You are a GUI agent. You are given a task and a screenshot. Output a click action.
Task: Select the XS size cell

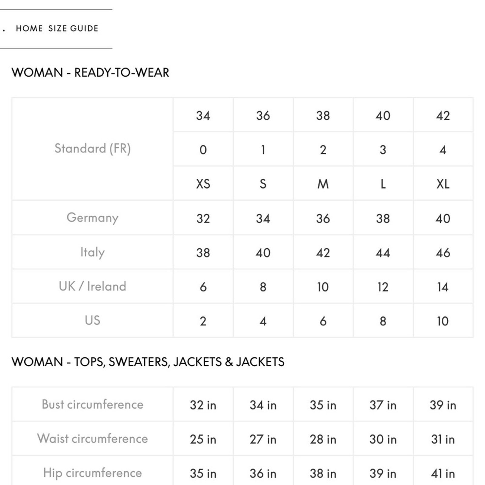pos(203,184)
